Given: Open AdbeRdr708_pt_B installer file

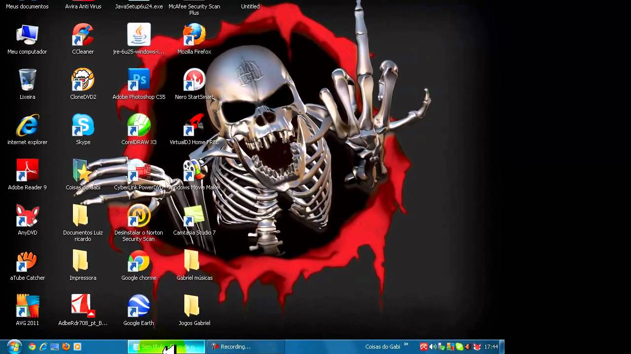Looking at the screenshot, I should click(x=83, y=311).
